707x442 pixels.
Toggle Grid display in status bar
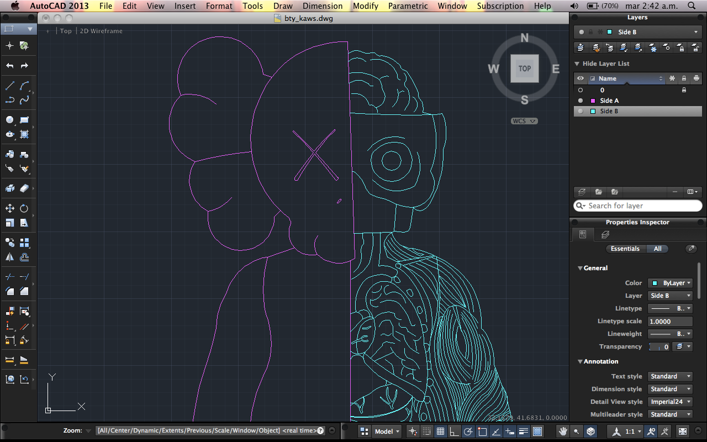pyautogui.click(x=440, y=431)
